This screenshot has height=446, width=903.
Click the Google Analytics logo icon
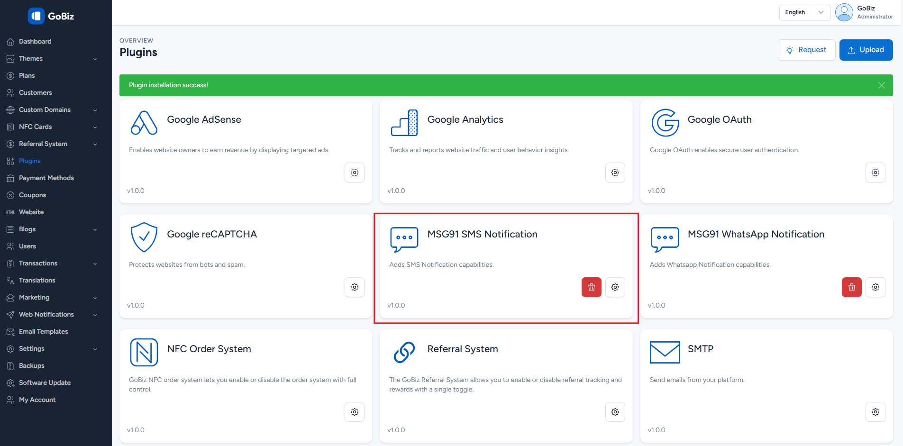tap(404, 123)
